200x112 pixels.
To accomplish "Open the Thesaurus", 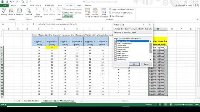I will (19, 12).
